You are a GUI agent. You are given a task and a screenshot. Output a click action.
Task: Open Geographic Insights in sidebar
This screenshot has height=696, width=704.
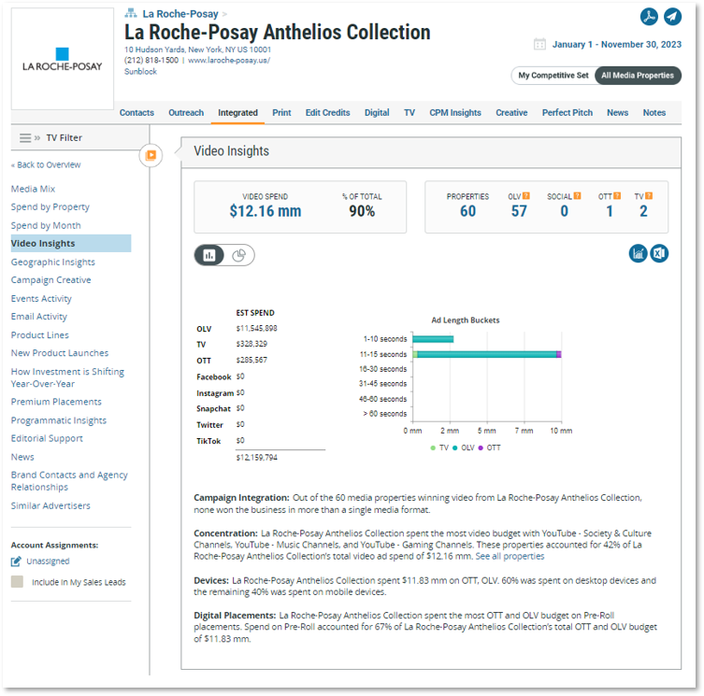coord(53,263)
